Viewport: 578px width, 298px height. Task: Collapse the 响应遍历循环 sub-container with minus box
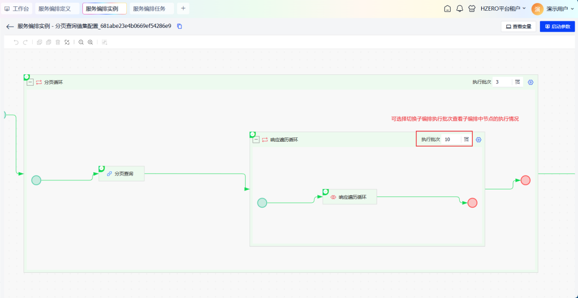pyautogui.click(x=256, y=140)
